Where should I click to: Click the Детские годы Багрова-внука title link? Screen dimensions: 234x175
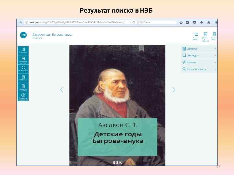click(x=52, y=35)
